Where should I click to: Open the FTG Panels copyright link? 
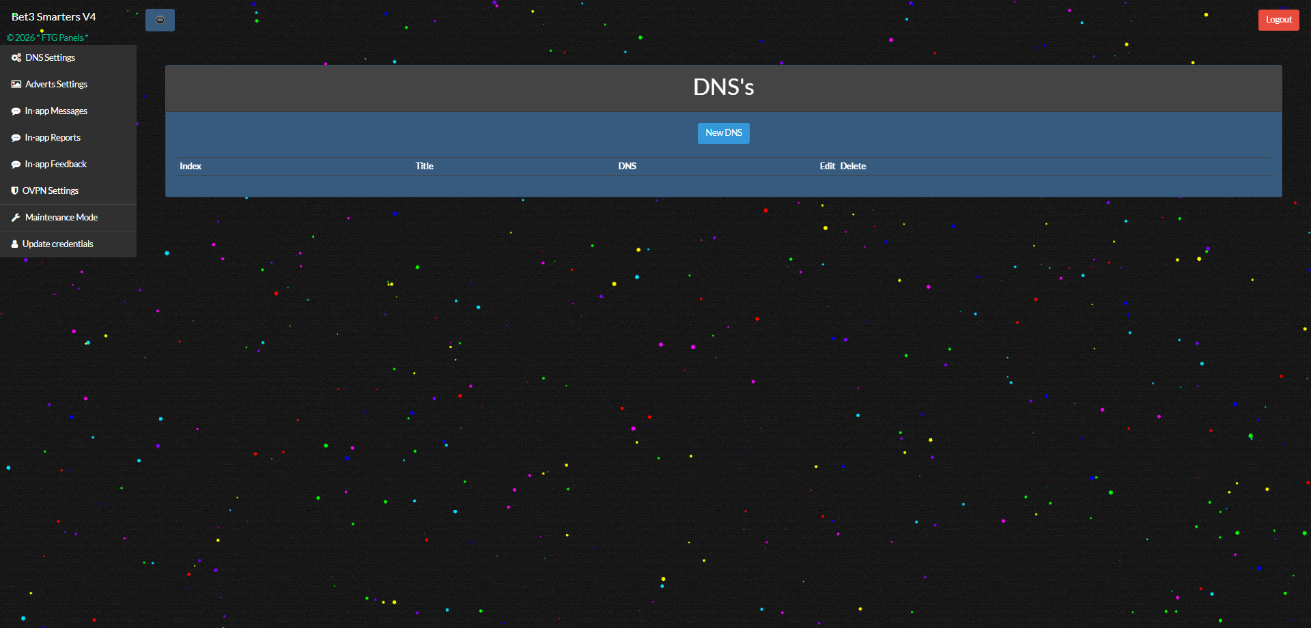click(x=63, y=38)
